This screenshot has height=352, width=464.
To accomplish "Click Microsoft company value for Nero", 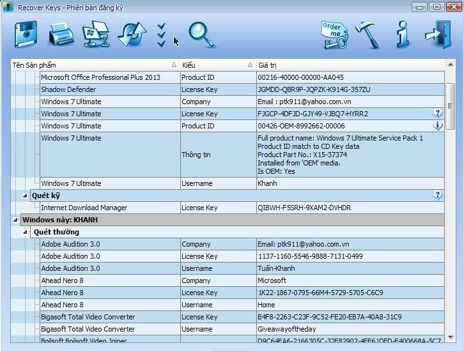I will [x=272, y=280].
